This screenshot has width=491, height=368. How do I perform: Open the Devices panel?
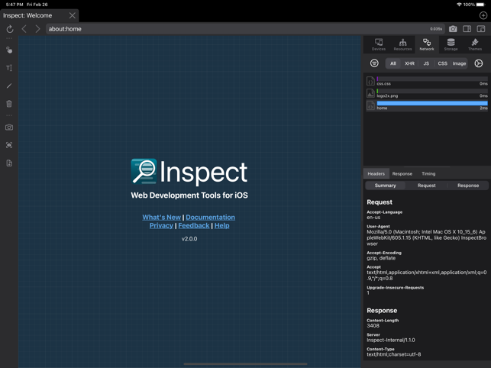click(379, 44)
